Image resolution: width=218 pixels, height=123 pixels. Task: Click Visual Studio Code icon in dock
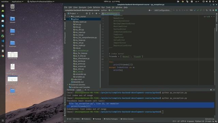[x=3, y=41]
